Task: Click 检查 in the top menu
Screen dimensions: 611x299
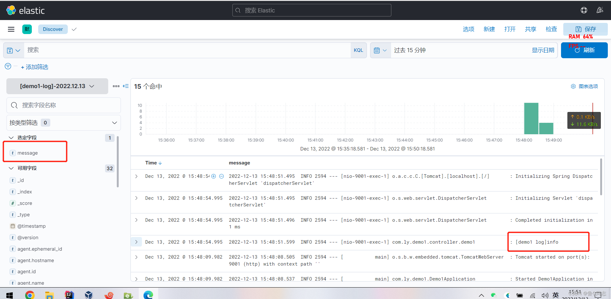Action: coord(551,29)
